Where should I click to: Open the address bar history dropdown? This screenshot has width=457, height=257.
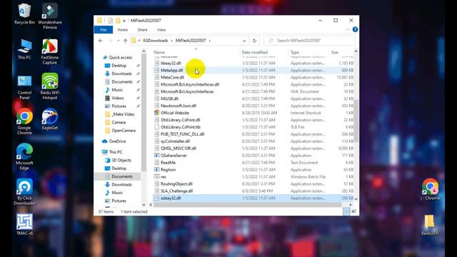tap(244, 41)
